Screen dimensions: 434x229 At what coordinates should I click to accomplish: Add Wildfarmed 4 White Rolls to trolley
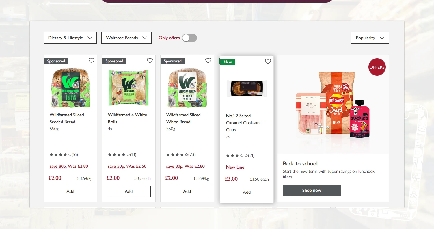tap(129, 191)
